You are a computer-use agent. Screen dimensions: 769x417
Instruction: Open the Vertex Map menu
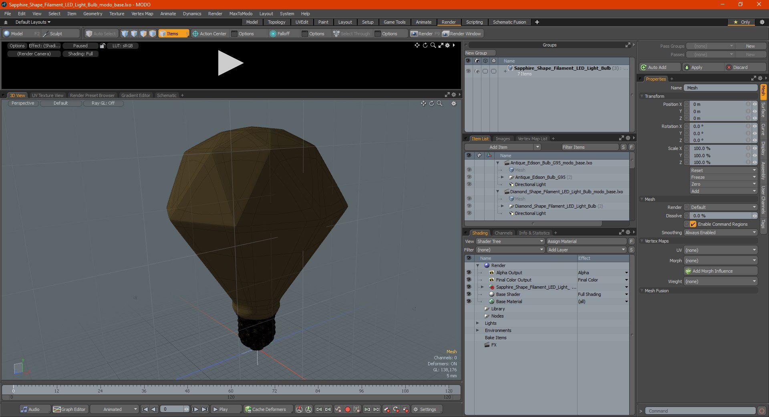pos(142,14)
